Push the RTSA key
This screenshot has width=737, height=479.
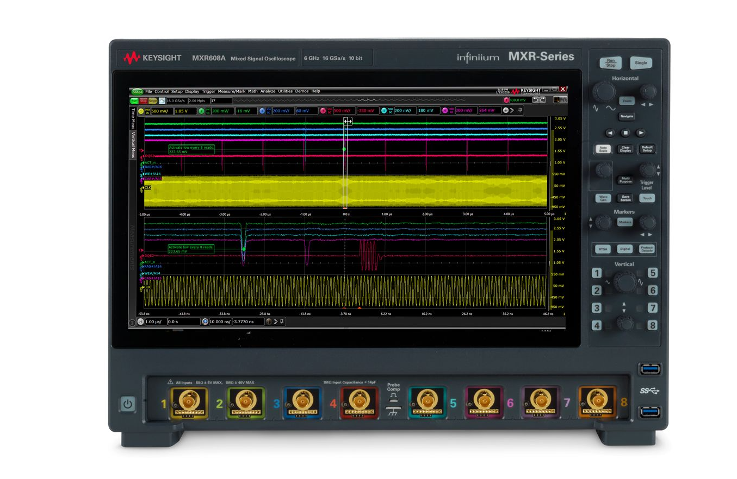[603, 249]
